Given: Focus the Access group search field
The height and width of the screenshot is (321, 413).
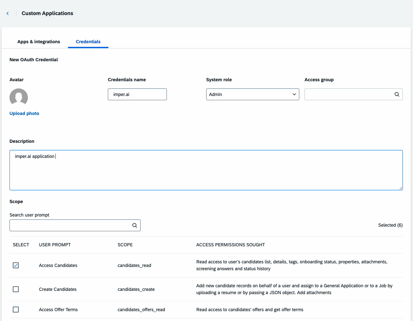Looking at the screenshot, I should pyautogui.click(x=354, y=94).
